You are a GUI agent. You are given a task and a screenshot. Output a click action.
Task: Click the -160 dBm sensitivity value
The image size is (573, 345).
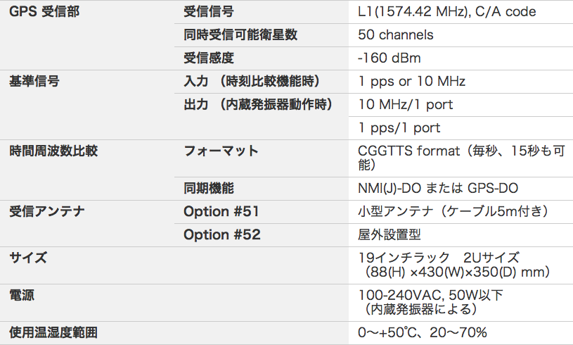pos(389,58)
